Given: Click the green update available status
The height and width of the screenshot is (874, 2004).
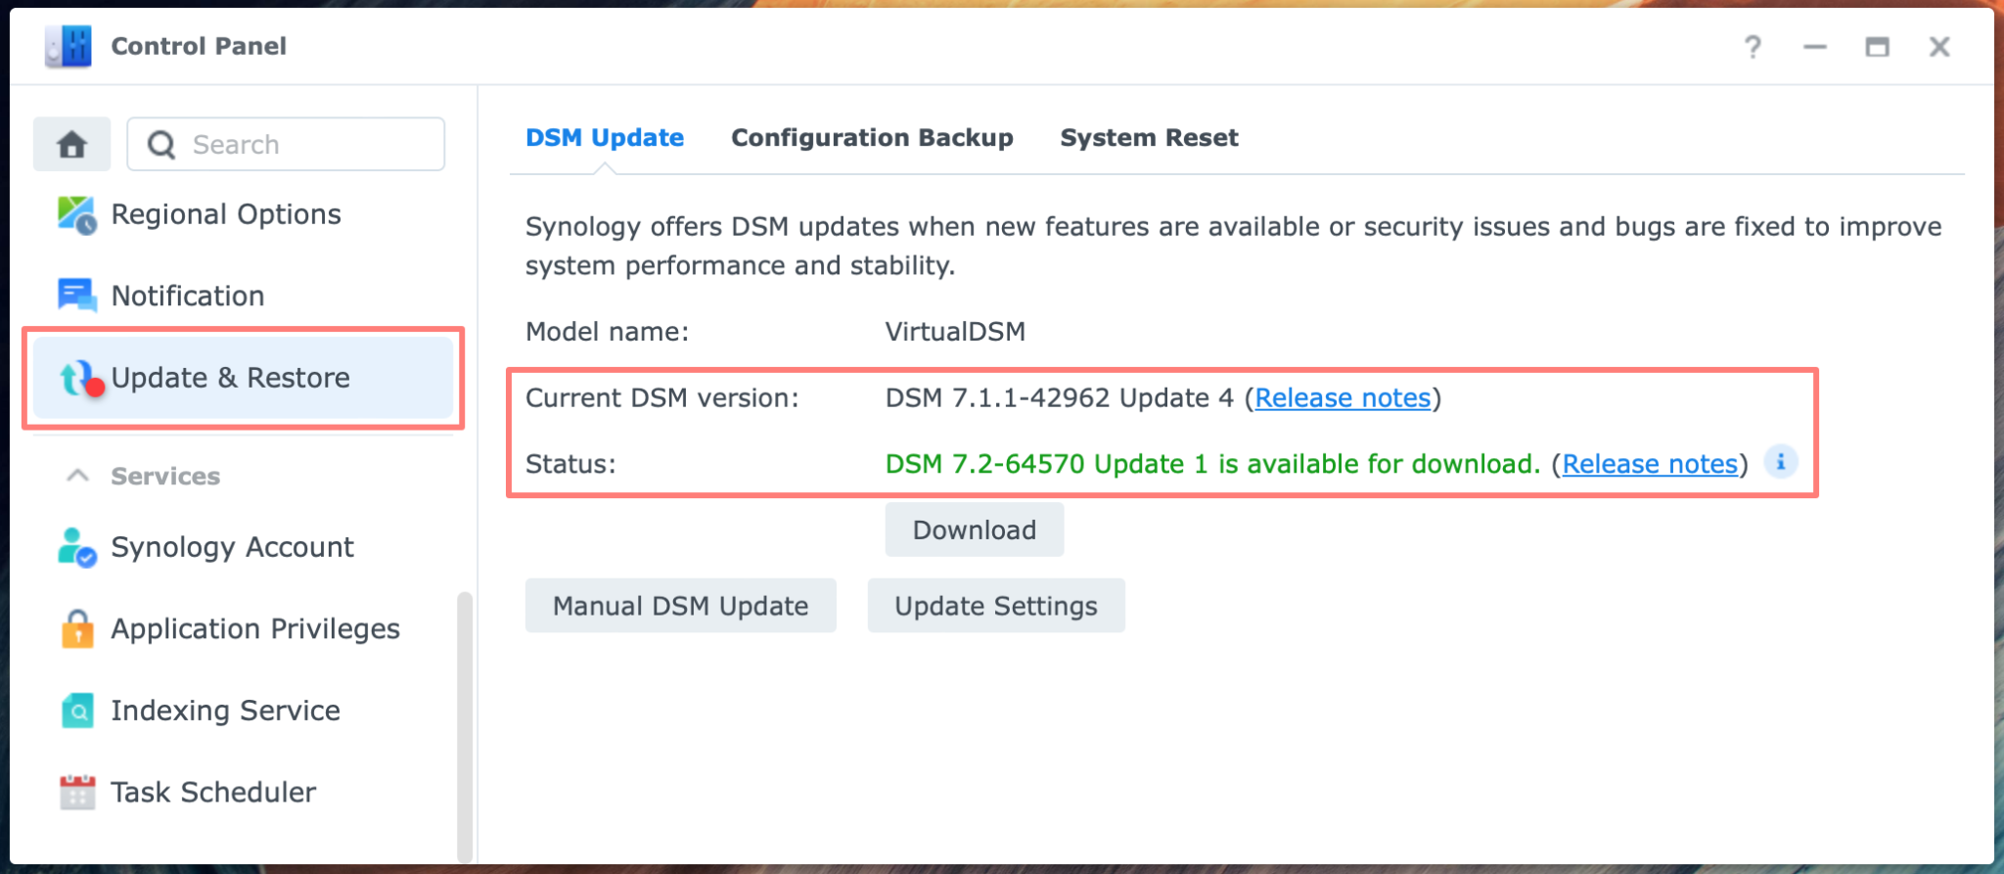Looking at the screenshot, I should click(x=1213, y=464).
